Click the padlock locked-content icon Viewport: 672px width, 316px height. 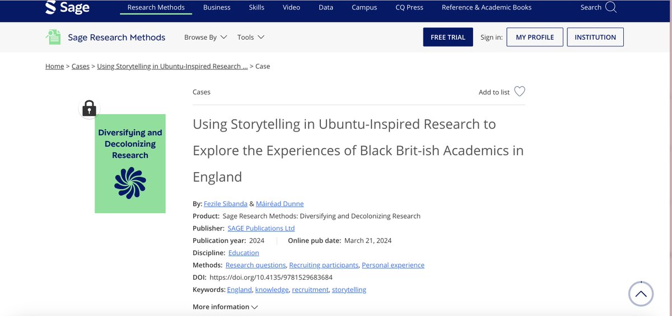[x=89, y=108]
